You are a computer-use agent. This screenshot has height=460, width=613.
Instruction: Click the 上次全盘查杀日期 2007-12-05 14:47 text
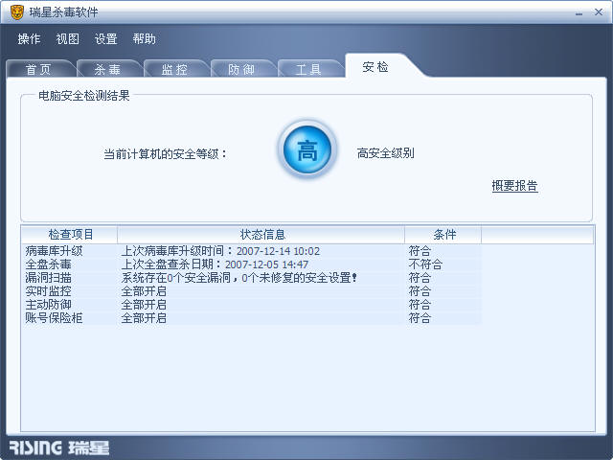tap(215, 264)
